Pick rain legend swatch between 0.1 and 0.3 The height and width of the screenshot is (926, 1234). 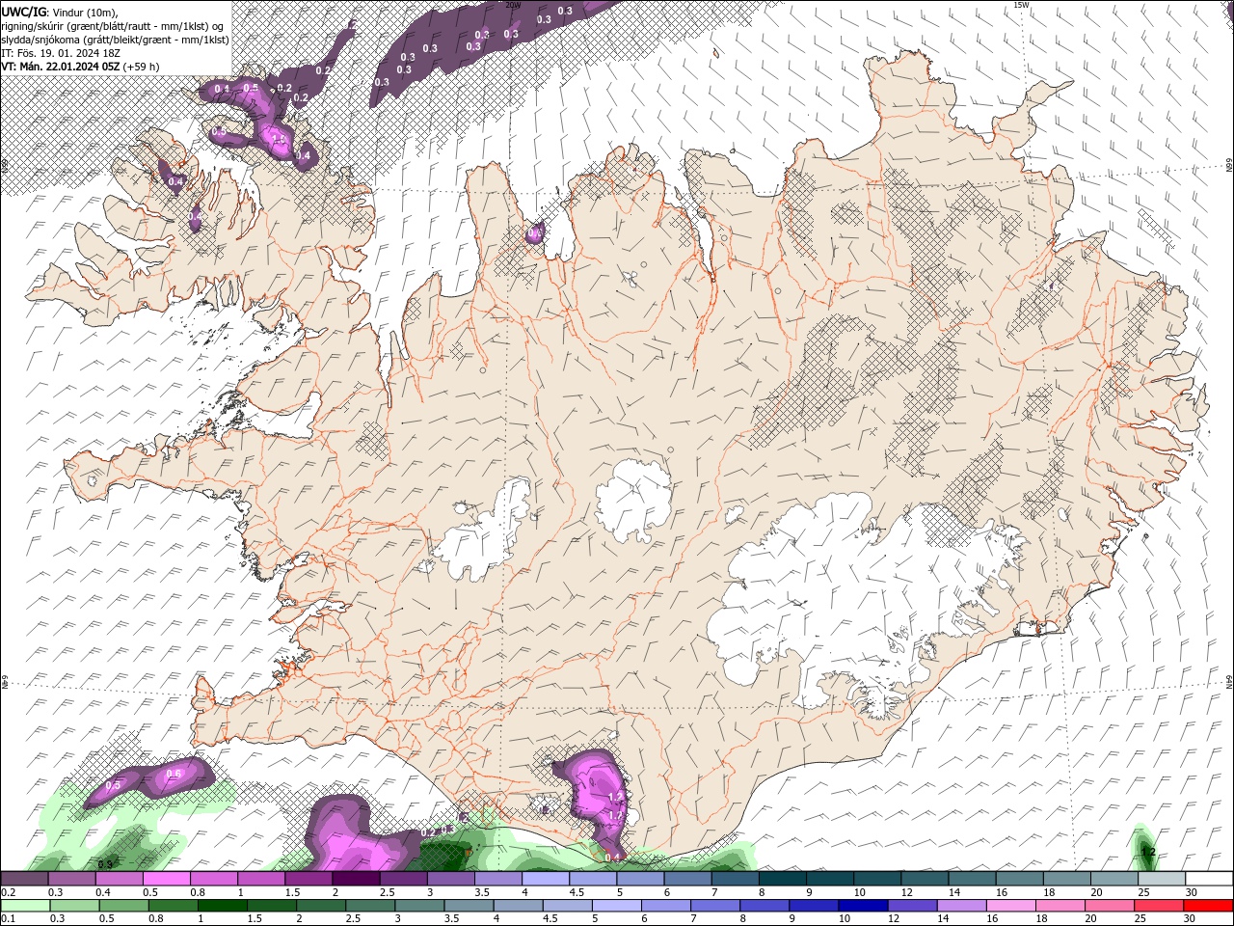[24, 906]
